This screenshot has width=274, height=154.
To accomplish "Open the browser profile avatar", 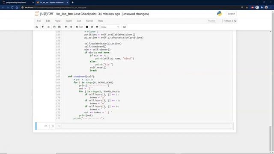I will [x=266, y=8].
